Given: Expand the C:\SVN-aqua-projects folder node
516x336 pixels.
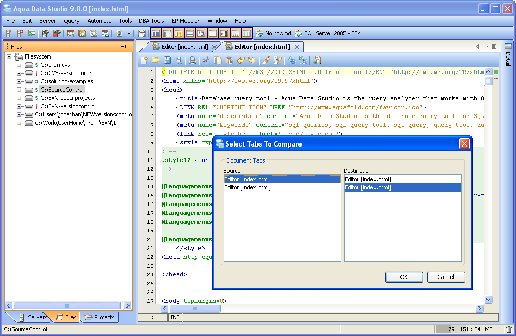Looking at the screenshot, I should [19, 98].
